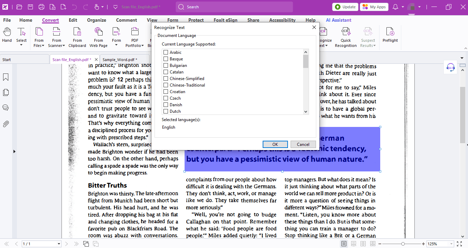Viewport: 468px width, 248px height.
Task: Create PDF From Clipboard
Action: pyautogui.click(x=77, y=37)
